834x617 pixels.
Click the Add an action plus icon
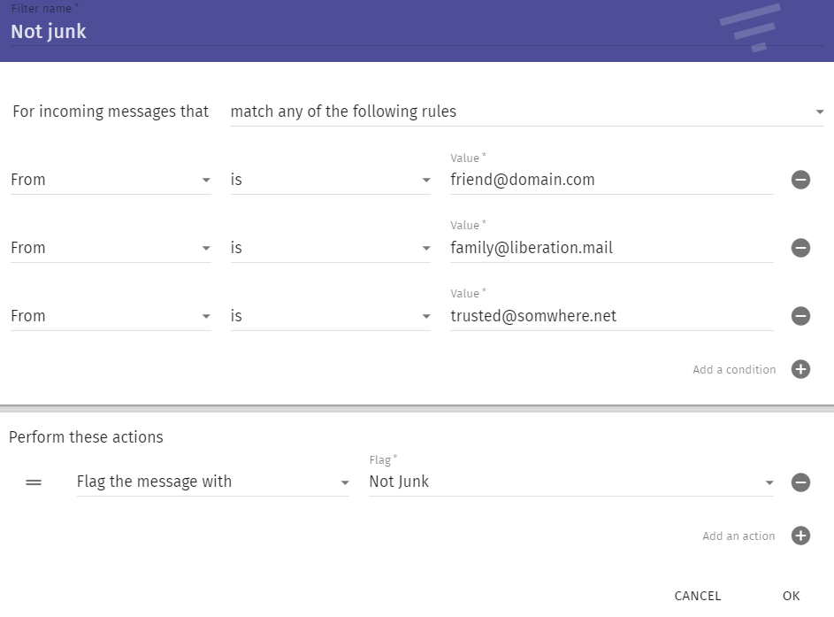pos(800,536)
